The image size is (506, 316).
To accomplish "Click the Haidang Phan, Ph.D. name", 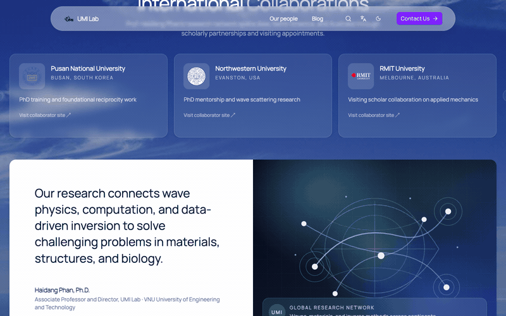I will [62, 290].
